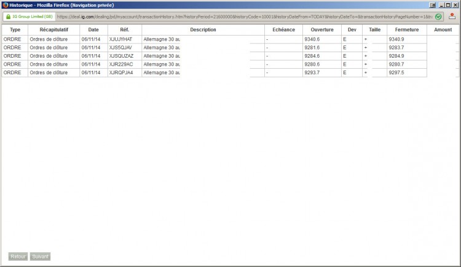The height and width of the screenshot is (267, 461).
Task: Click the Firefox logo in title bar
Action: click(6, 5)
